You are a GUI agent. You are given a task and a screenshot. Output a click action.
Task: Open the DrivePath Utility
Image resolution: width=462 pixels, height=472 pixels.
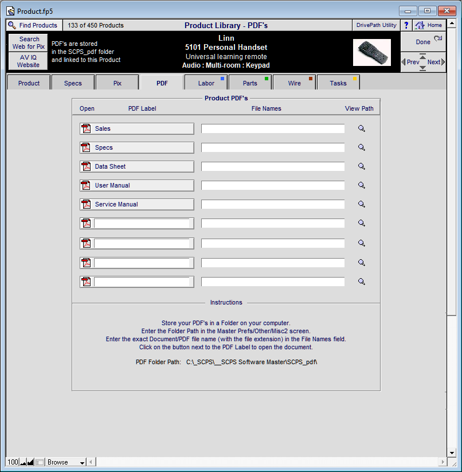pyautogui.click(x=376, y=25)
